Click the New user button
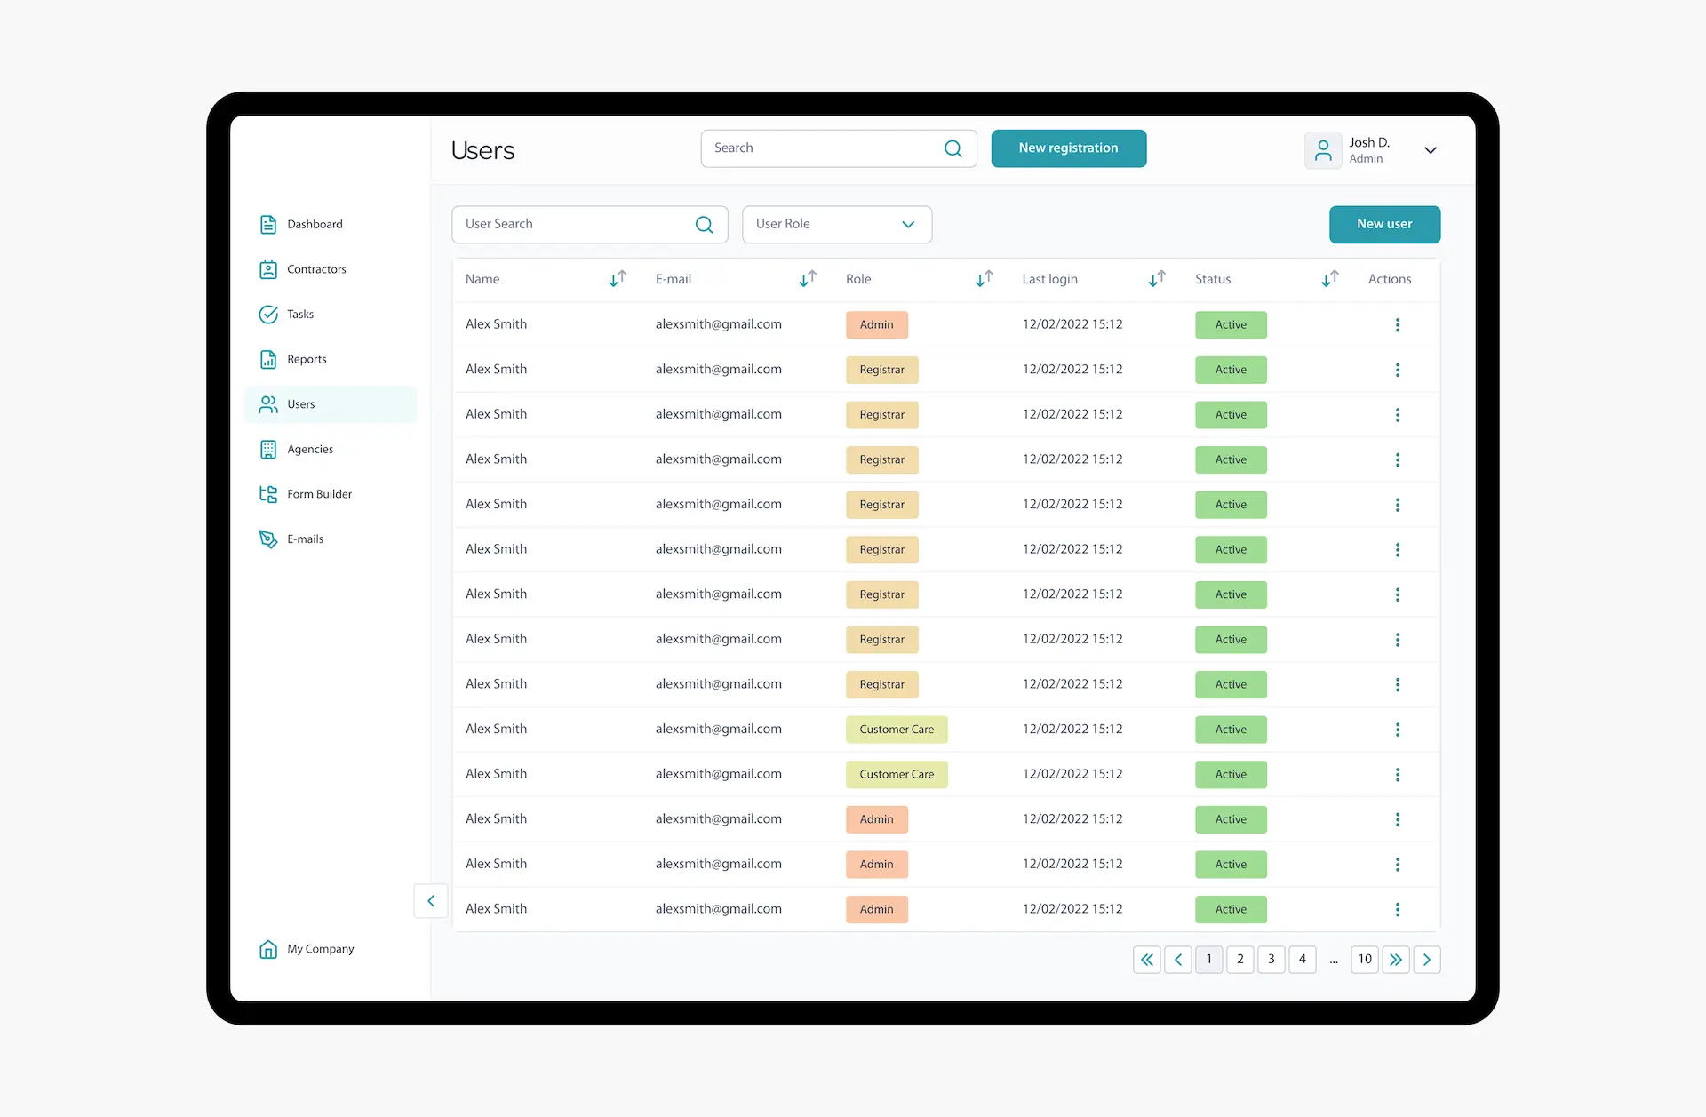 (x=1384, y=224)
